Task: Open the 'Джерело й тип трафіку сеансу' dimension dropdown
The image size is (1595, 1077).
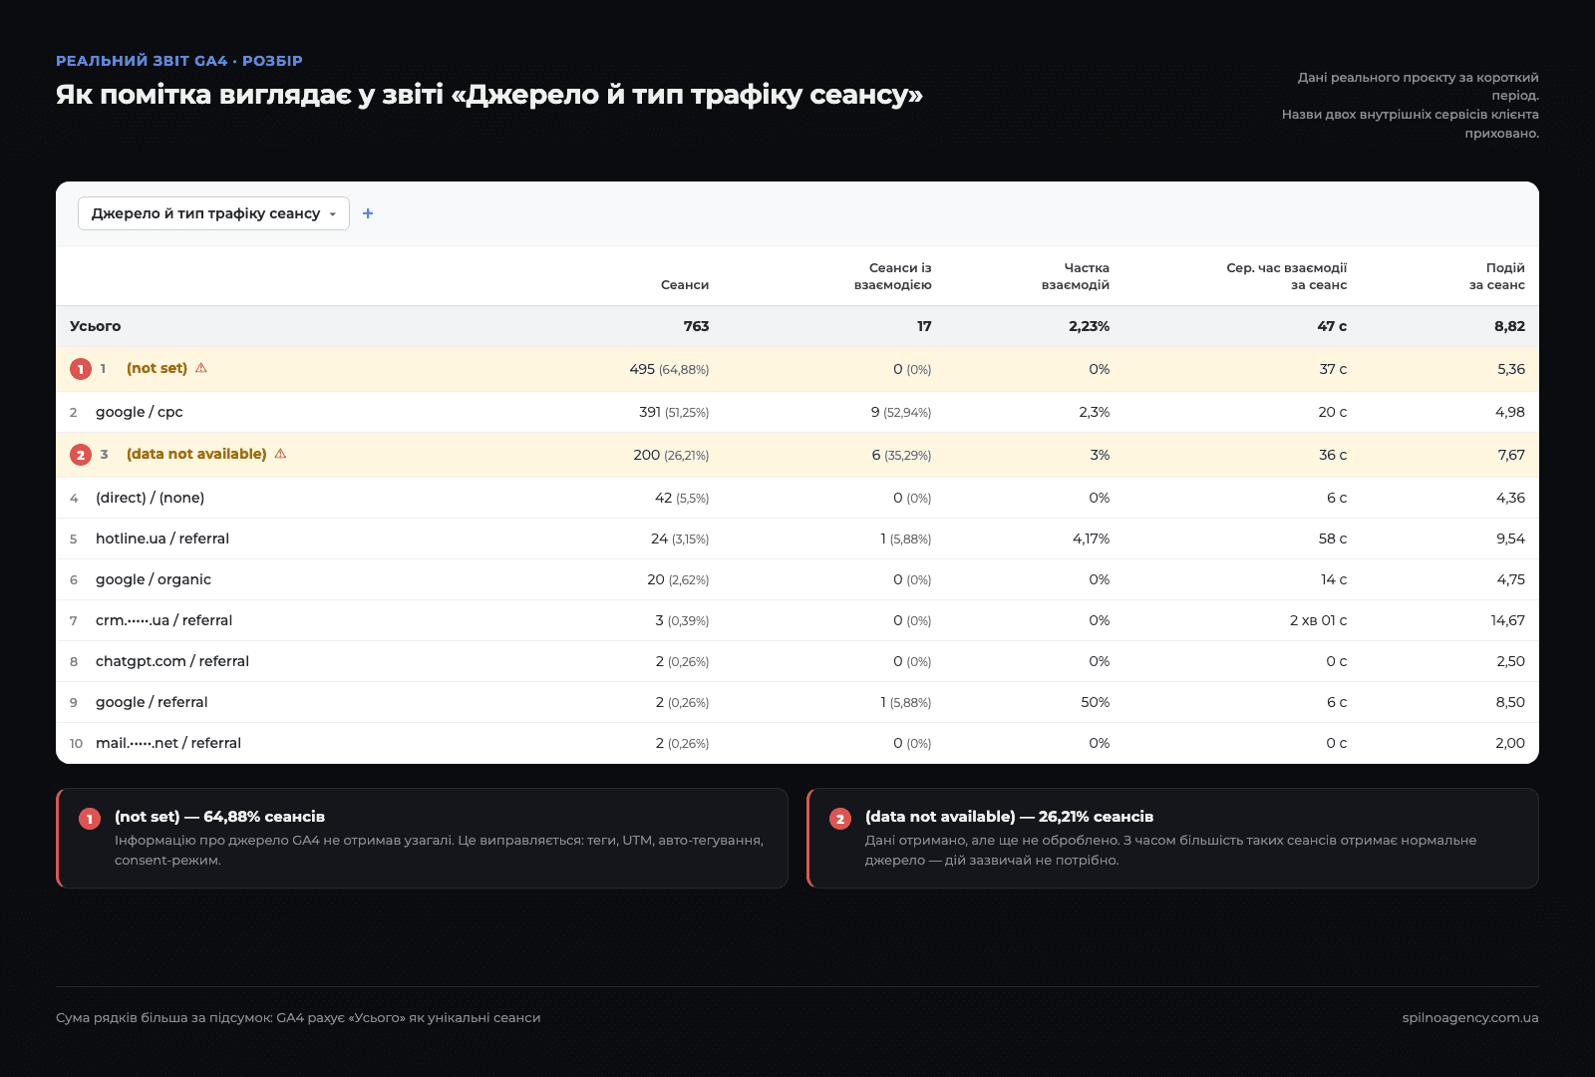Action: coord(213,213)
